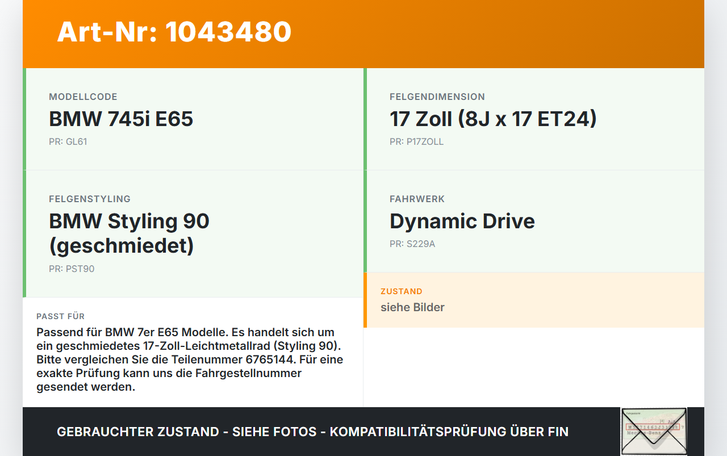Select the PR: PST90 code
727x456 pixels.
pyautogui.click(x=72, y=269)
